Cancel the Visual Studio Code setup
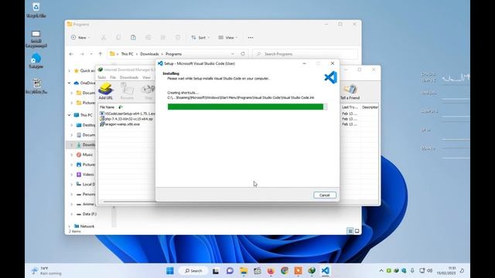This screenshot has height=278, width=495. [325, 195]
